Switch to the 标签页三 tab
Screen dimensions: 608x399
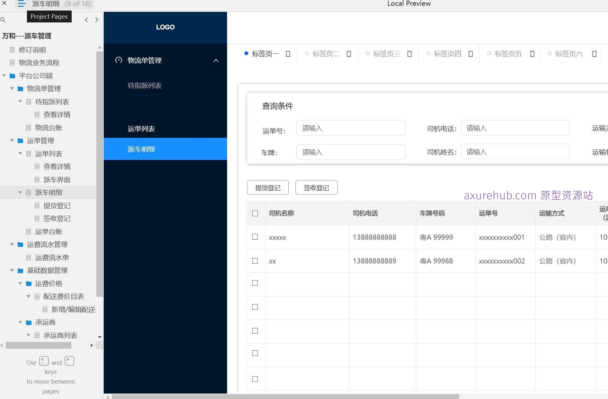[387, 54]
